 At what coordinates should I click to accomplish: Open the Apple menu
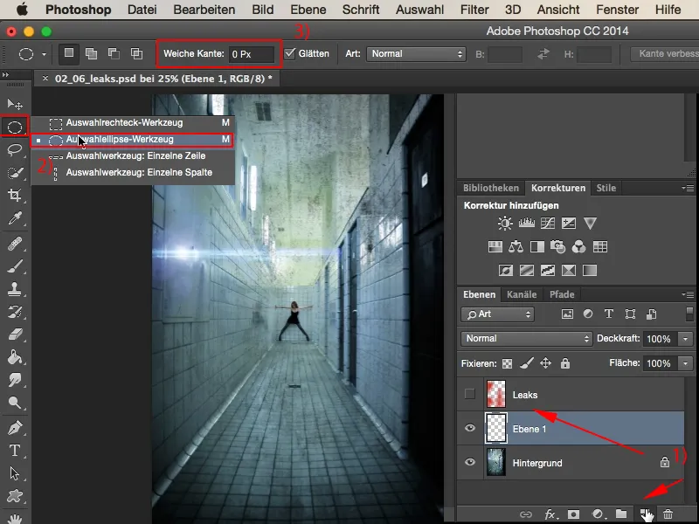[21, 10]
